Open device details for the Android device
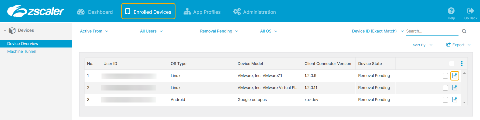This screenshot has height=120, width=480. [x=454, y=99]
